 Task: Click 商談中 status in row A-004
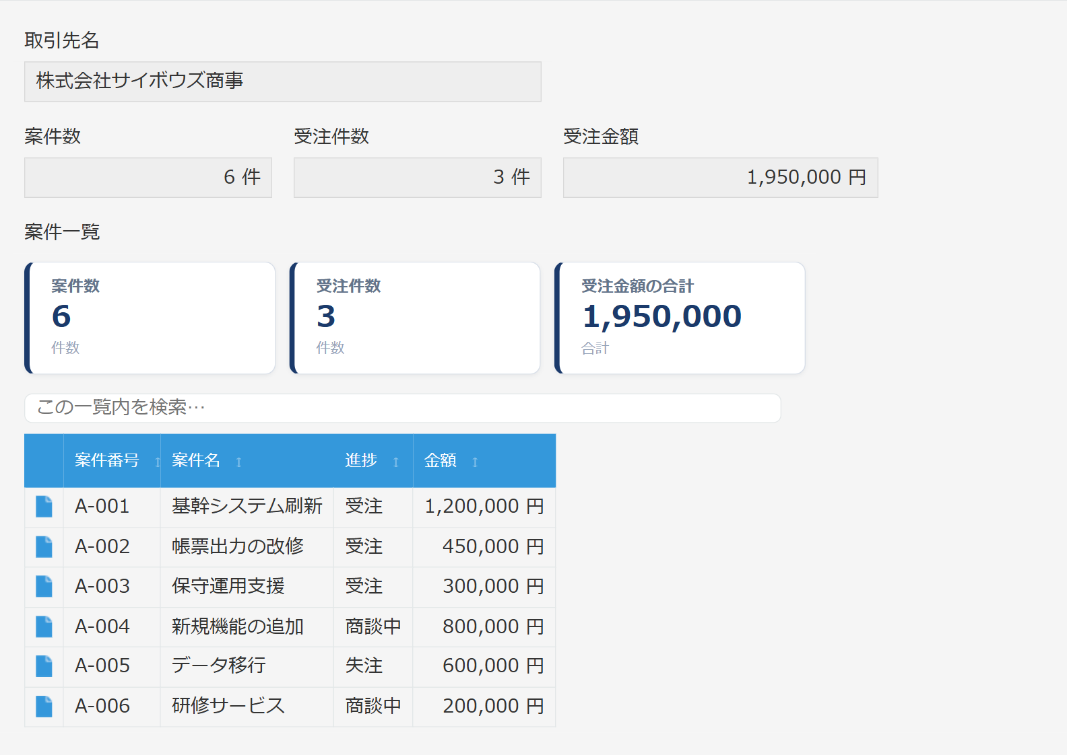tap(373, 627)
